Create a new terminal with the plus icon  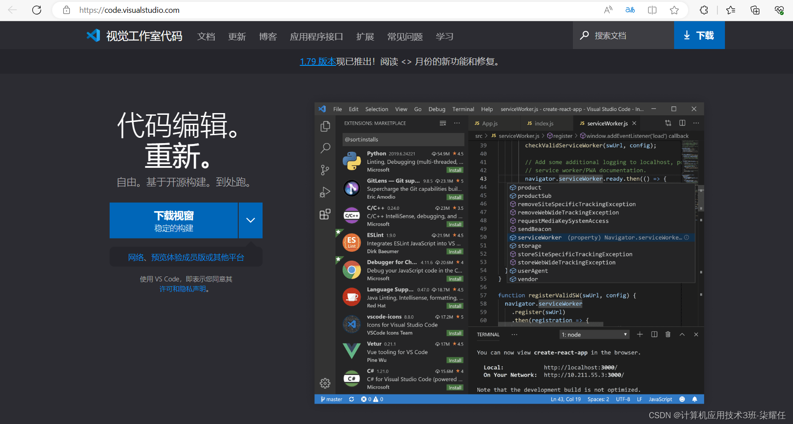coord(640,334)
